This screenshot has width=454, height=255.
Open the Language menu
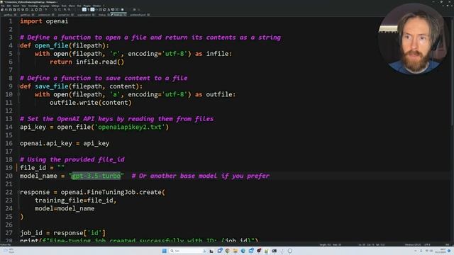[x=44, y=6]
